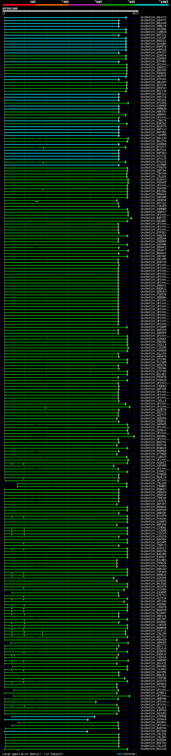Open hit UniRef100_Q9XFV3
The image size is (171, 756).
coord(153,21)
